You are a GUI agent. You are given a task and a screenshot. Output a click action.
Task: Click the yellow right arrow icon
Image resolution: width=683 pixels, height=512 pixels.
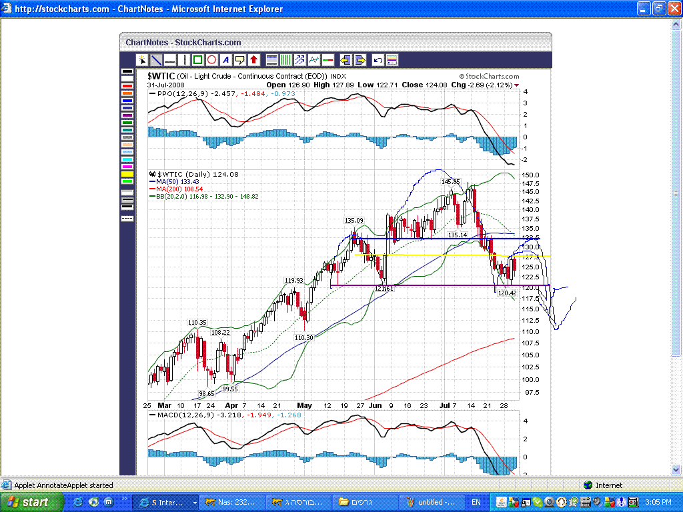[x=360, y=60]
